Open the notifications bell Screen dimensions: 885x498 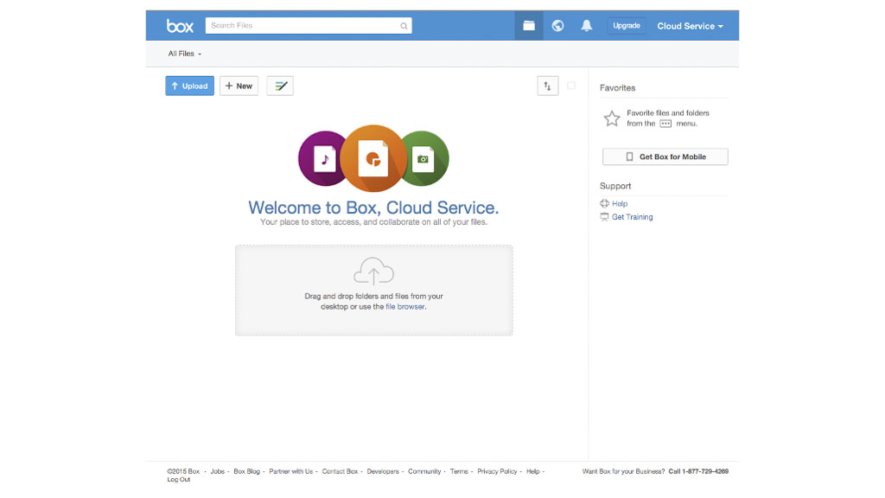(587, 26)
